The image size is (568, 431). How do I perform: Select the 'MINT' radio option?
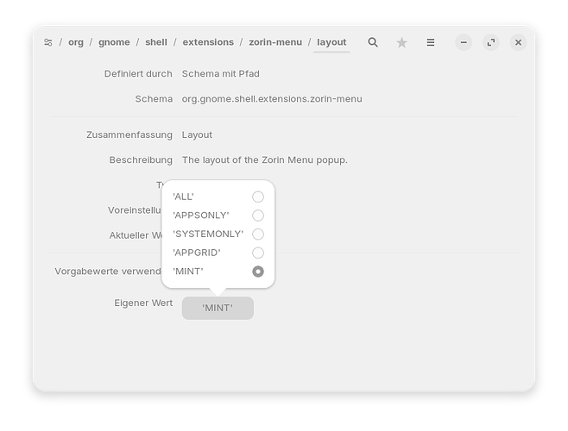click(x=257, y=272)
